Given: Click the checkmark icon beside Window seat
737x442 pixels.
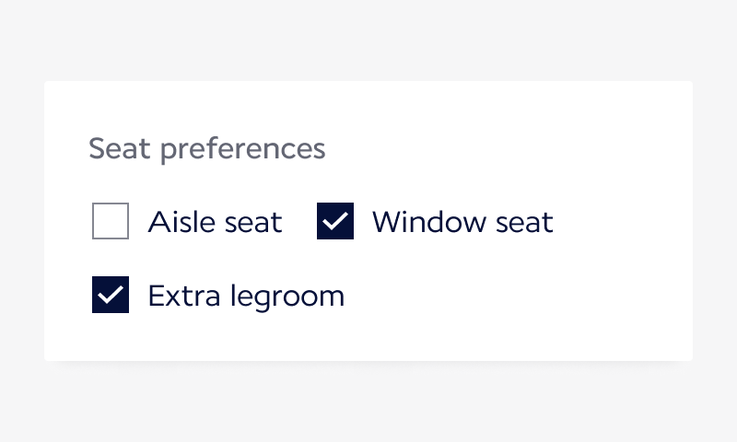Looking at the screenshot, I should pos(335,222).
